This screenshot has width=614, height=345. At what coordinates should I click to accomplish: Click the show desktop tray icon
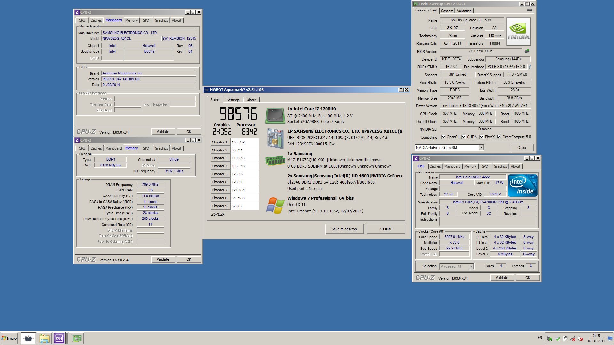point(610,338)
